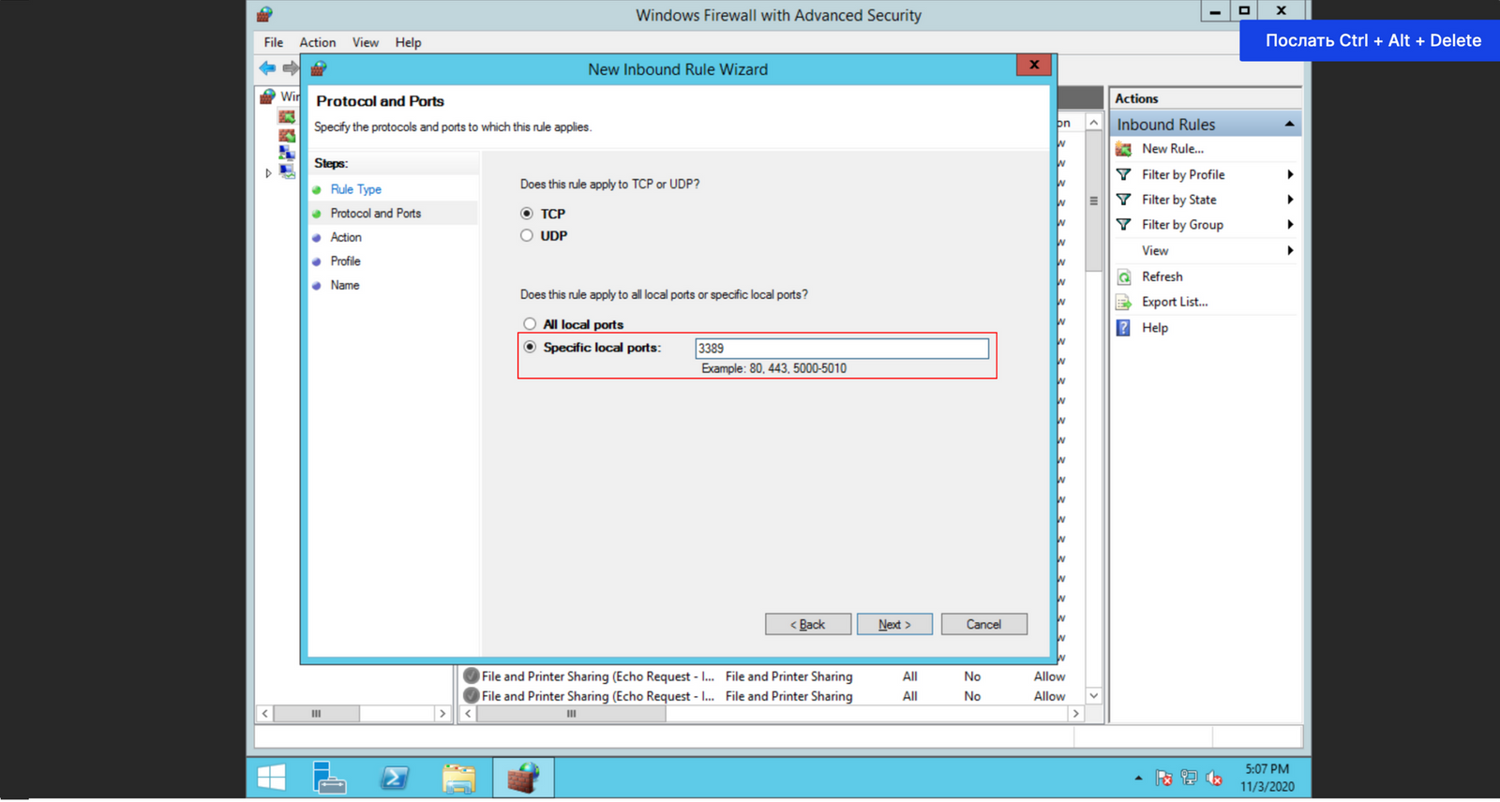Select Protocol and Ports step

(376, 214)
